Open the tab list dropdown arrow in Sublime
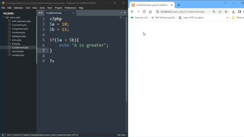This screenshot has height=137, width=244. pyautogui.click(x=125, y=13)
